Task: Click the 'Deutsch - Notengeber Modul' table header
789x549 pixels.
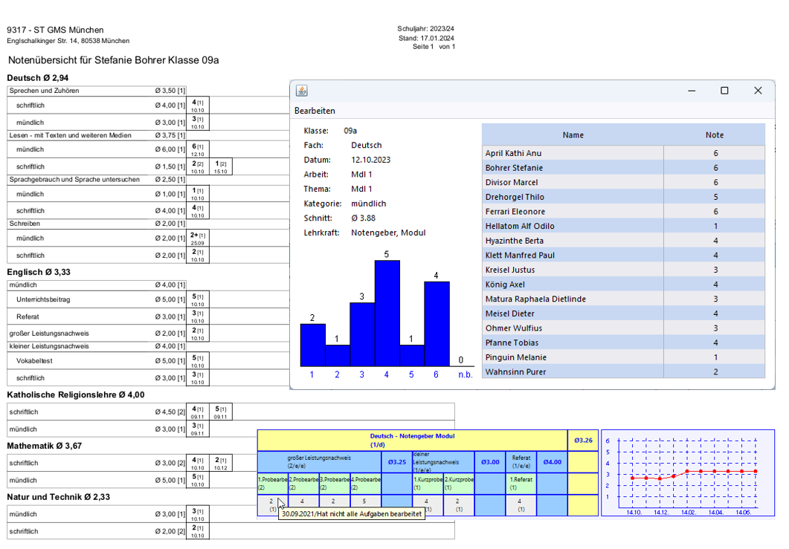Action: [x=412, y=441]
